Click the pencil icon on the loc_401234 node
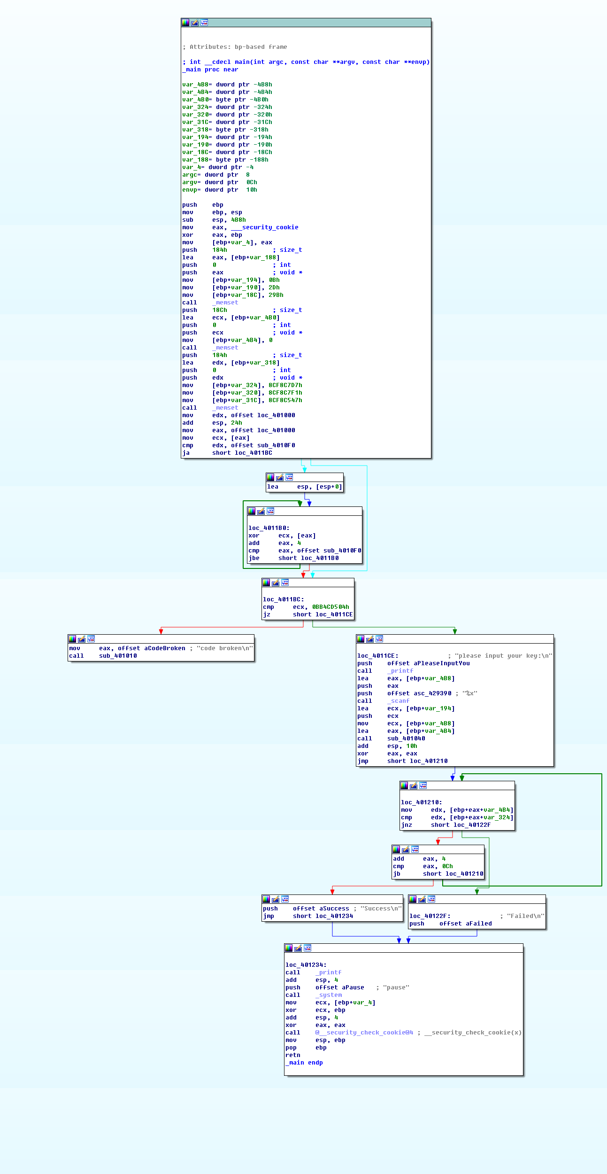This screenshot has width=607, height=1174. [298, 948]
